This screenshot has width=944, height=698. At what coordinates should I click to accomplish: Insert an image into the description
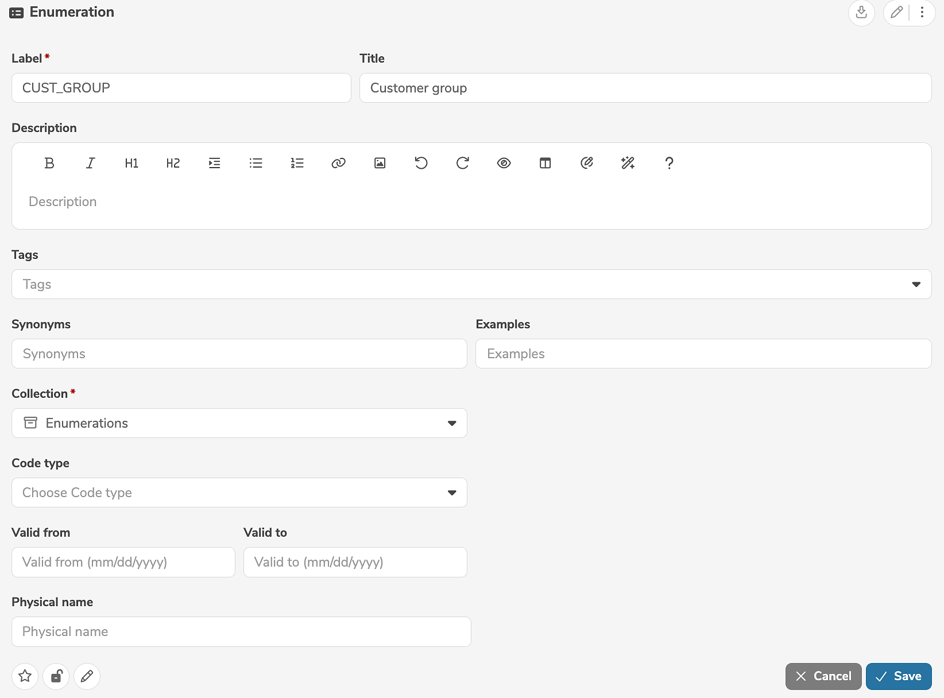pos(380,163)
